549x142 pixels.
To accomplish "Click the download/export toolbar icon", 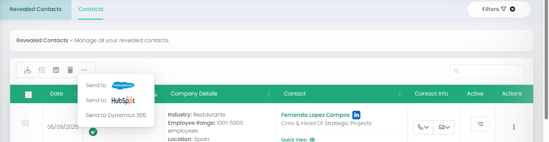I will pyautogui.click(x=27, y=70).
